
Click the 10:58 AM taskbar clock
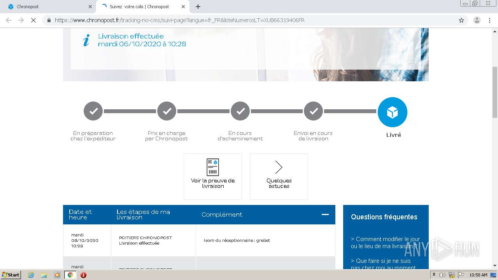(478, 275)
